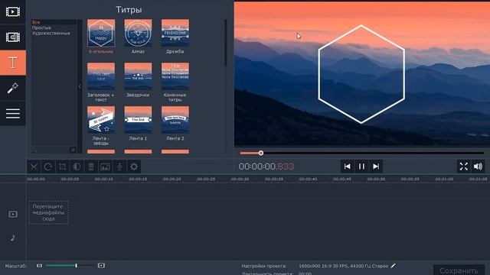Choose the 6-угольник title thumbnail
490x275 pixels.
point(101,33)
